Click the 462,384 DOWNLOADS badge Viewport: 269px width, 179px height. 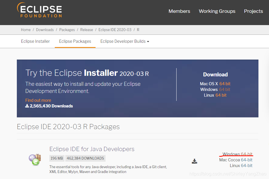point(85,158)
